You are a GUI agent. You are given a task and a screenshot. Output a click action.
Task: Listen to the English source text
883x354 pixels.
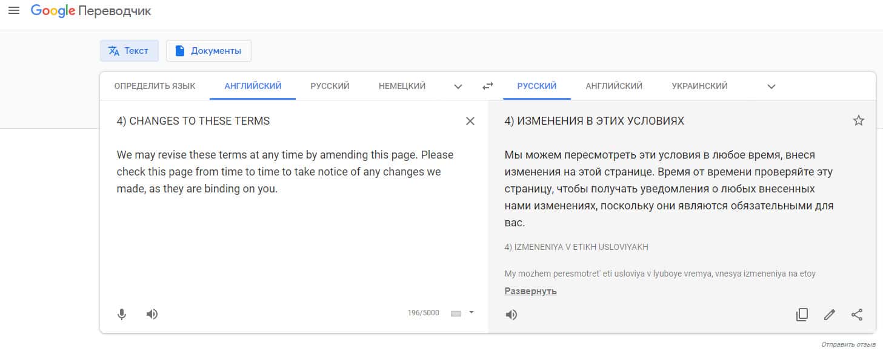click(152, 314)
